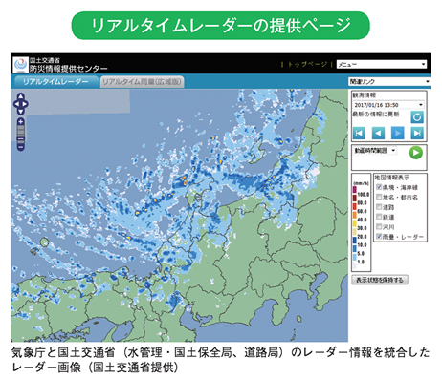Viewport: 442px width, 378px height.
Task: Click the 防災情報提供センター logo
Action: (20, 64)
